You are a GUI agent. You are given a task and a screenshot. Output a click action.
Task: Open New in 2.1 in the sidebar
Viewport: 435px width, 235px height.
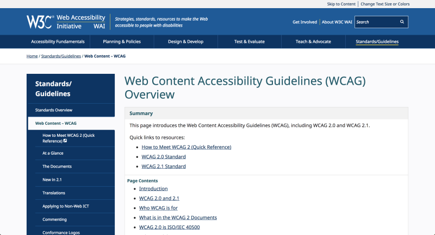(75, 180)
